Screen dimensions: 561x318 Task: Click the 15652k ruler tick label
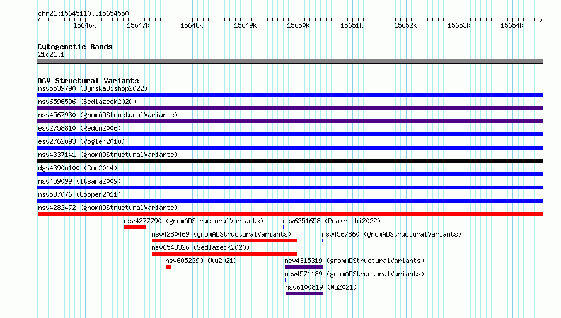point(405,25)
